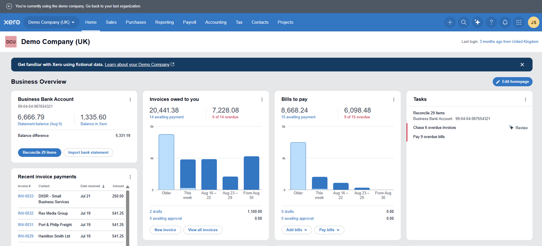Open the Projects menu

tap(285, 22)
